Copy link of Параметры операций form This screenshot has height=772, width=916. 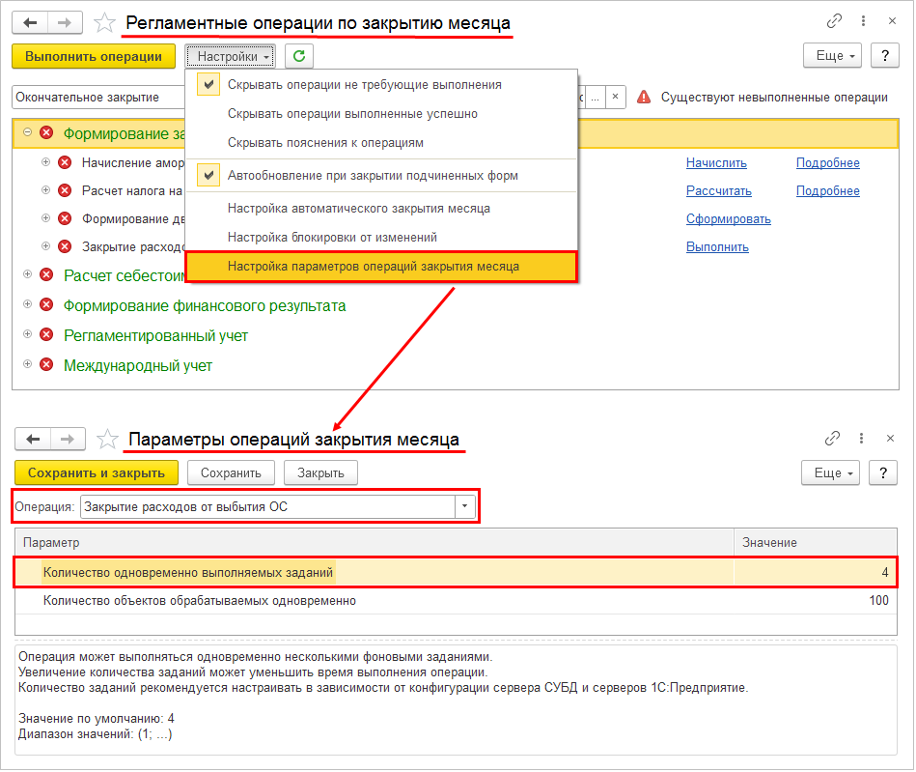click(x=832, y=438)
